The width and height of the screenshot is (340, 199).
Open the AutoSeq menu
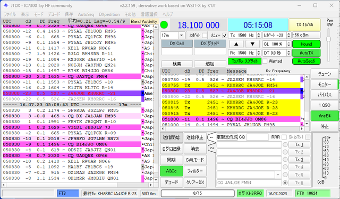point(86,14)
